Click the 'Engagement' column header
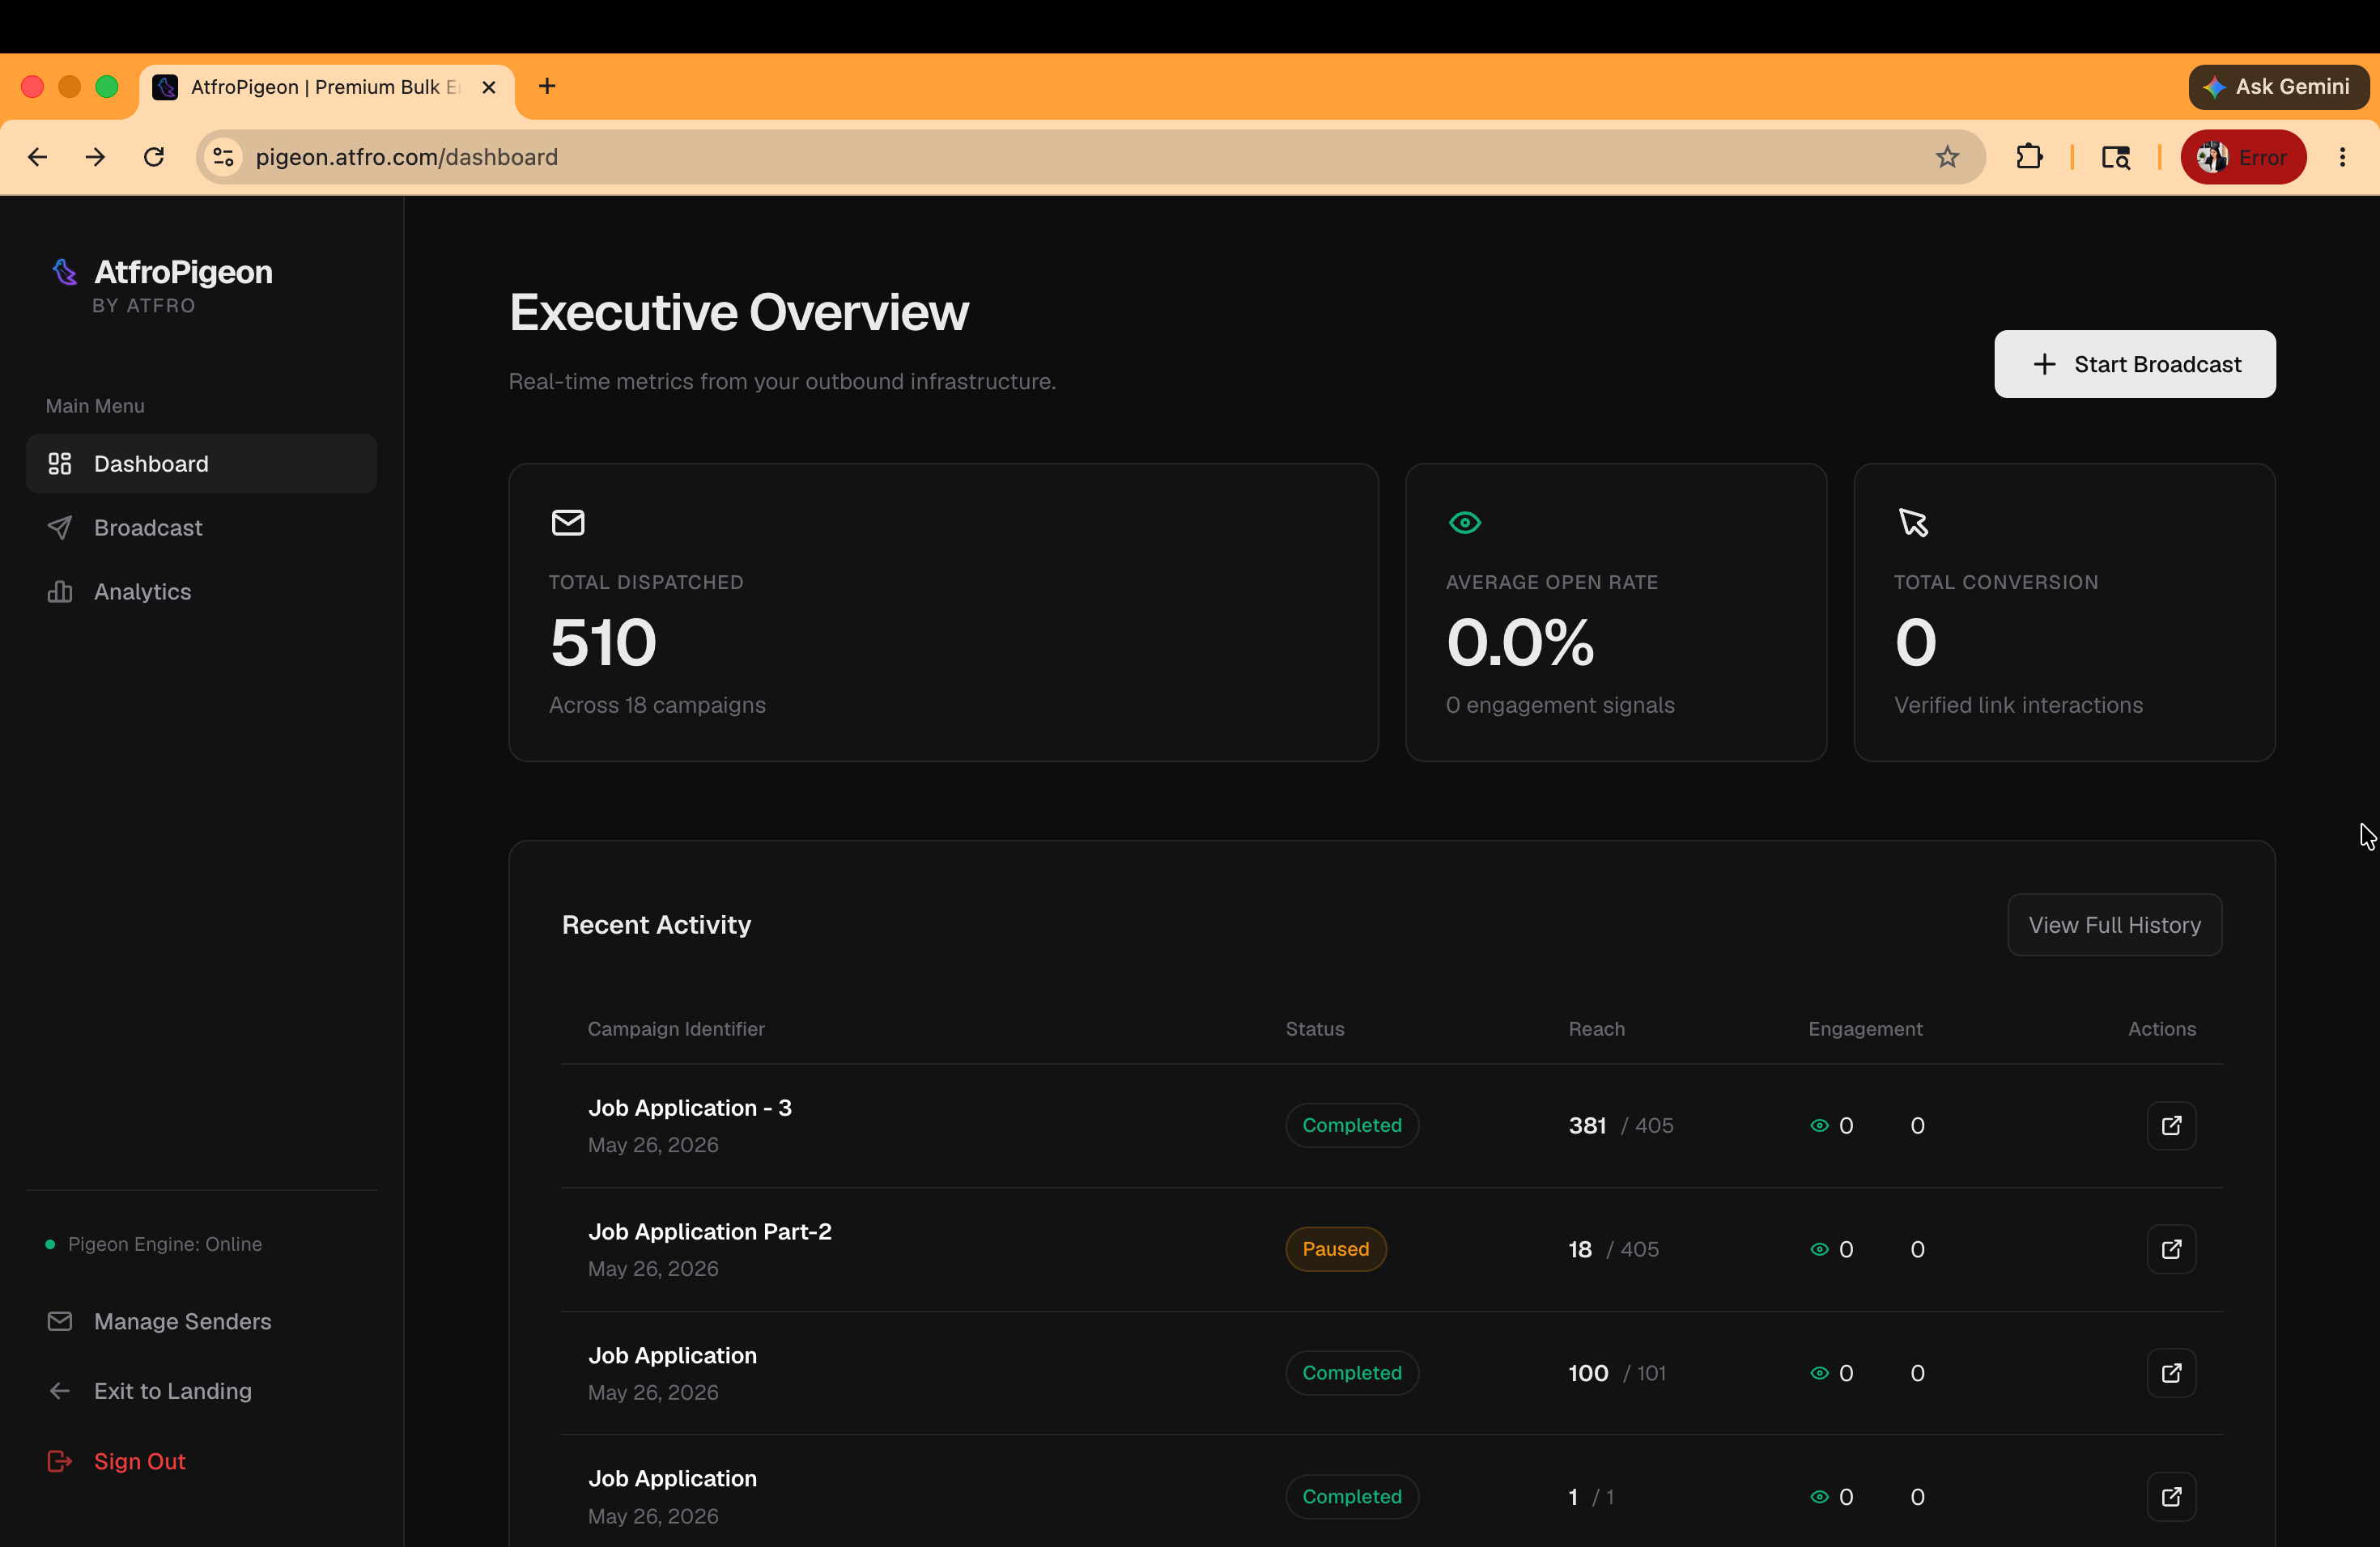2380x1547 pixels. [x=1865, y=1028]
